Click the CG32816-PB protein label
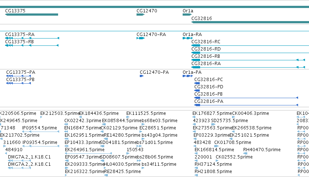The image size is (309, 177). click(x=208, y=94)
